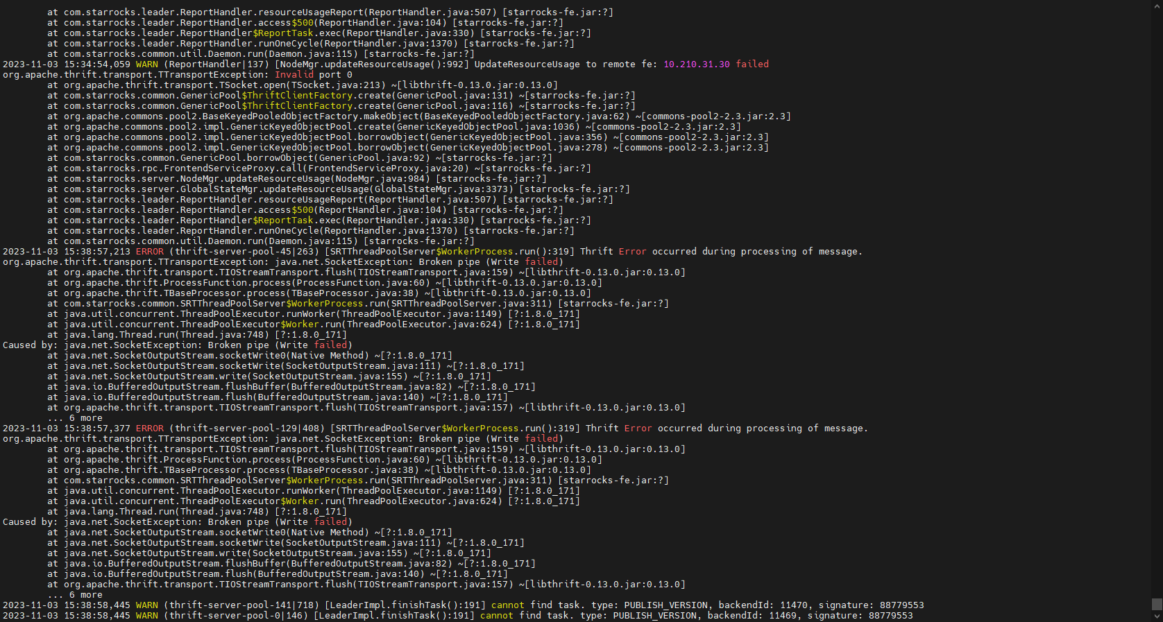Click '(thrift-server-pool-45|263)' thread name
This screenshot has height=622, width=1163.
tap(244, 252)
